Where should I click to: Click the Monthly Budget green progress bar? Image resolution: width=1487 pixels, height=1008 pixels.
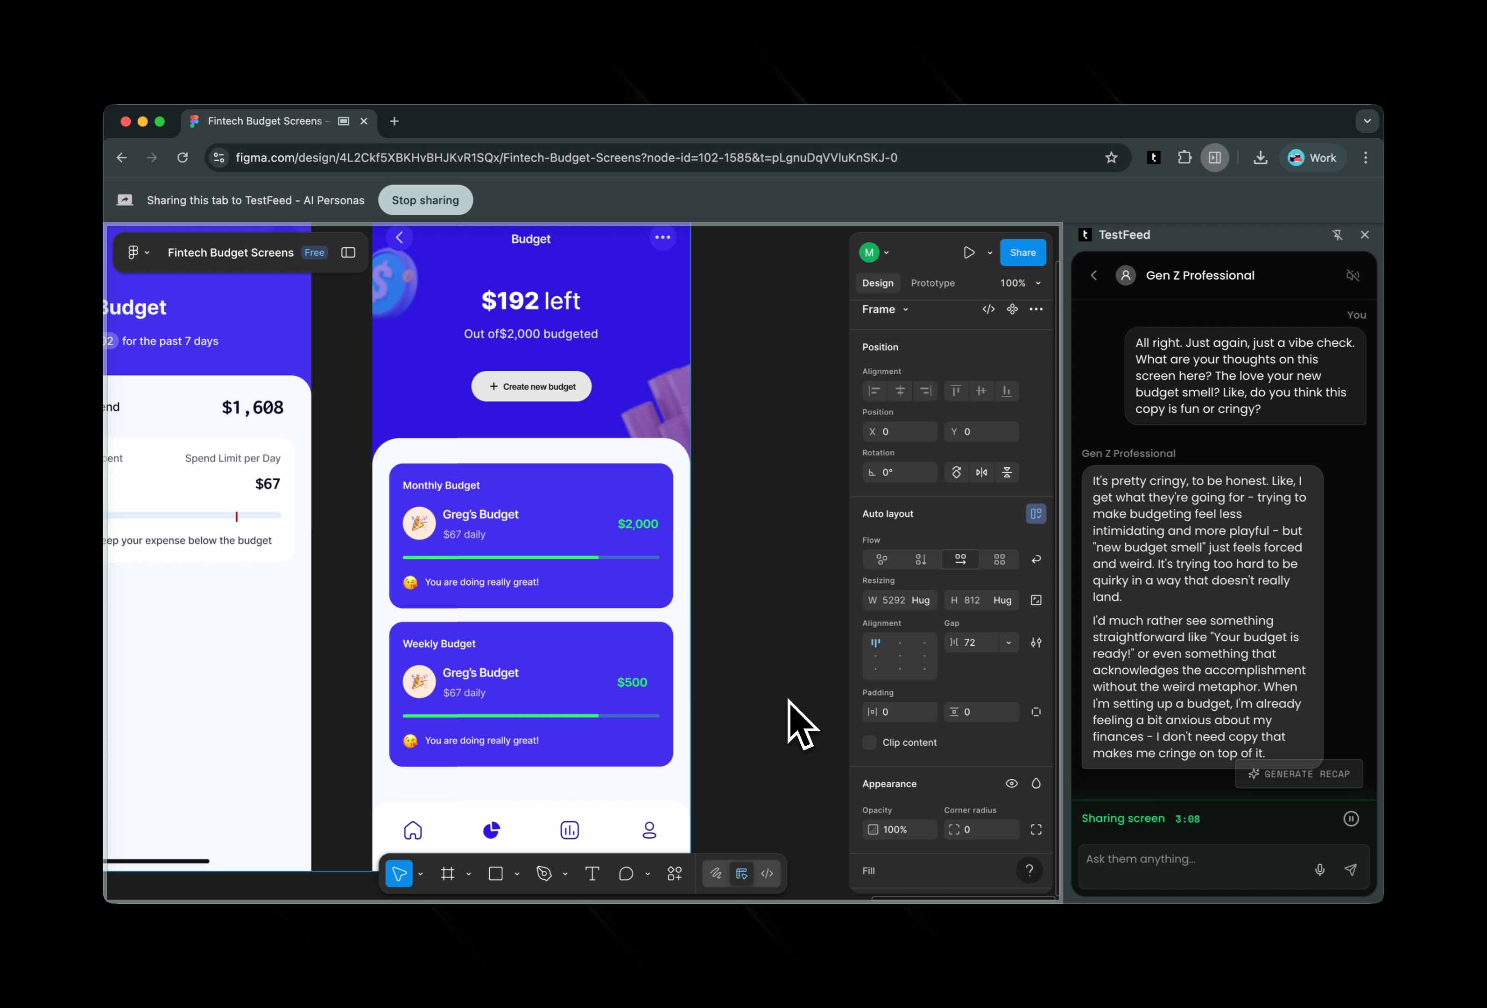[500, 558]
